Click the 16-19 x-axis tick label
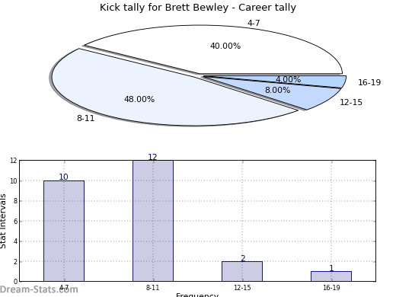 (331, 288)
